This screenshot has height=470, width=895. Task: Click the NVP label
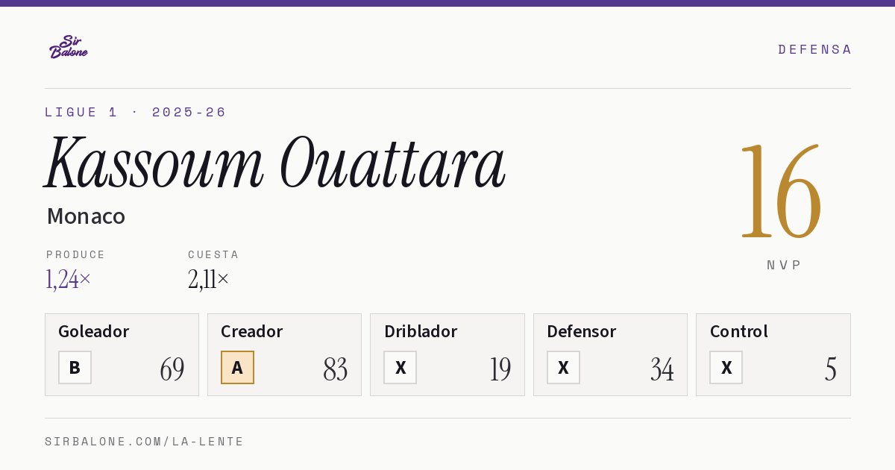point(785,265)
